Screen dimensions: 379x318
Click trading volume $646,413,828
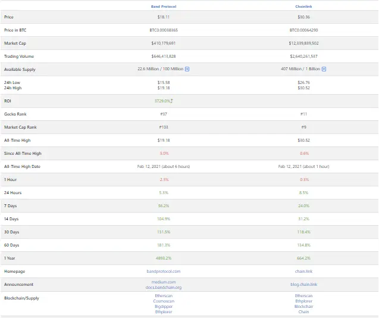[x=164, y=56]
